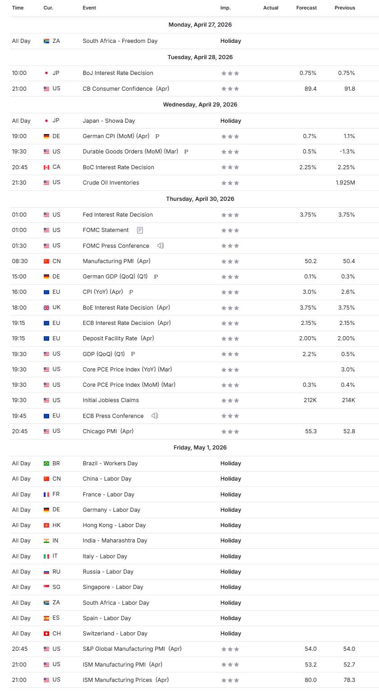379x695 pixels.
Task: Open the Chicago PMI event
Action: pyautogui.click(x=108, y=431)
